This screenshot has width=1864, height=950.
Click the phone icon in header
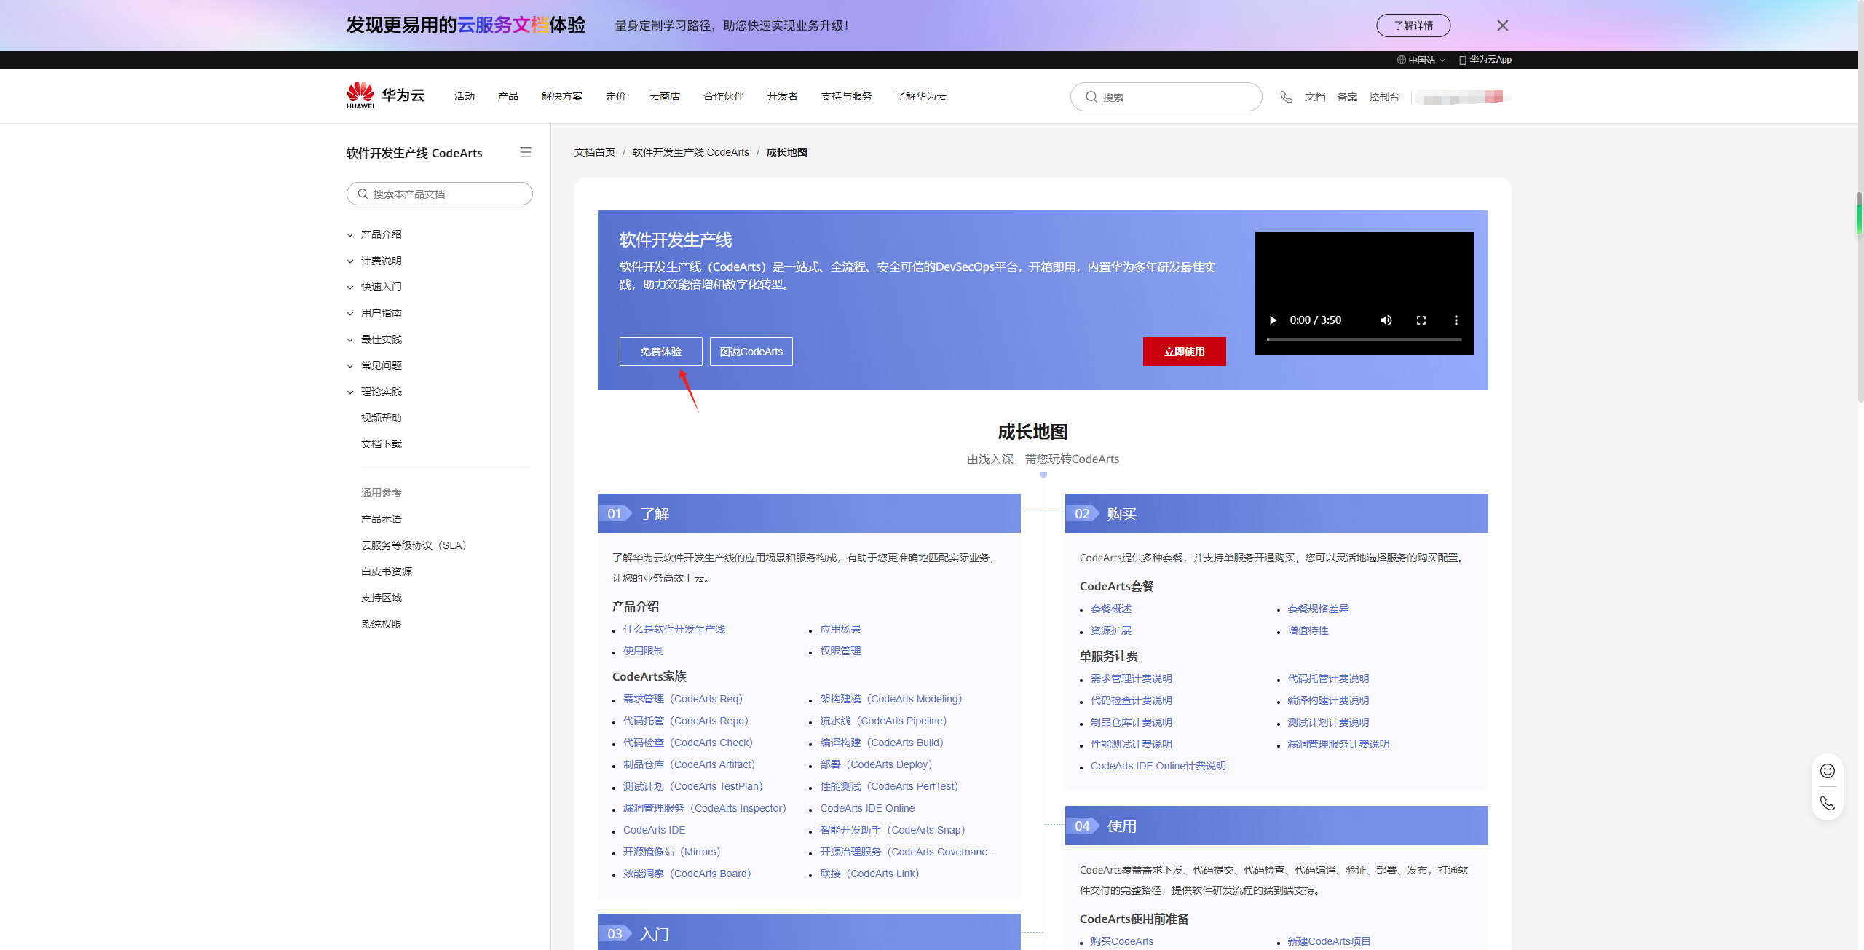point(1286,97)
